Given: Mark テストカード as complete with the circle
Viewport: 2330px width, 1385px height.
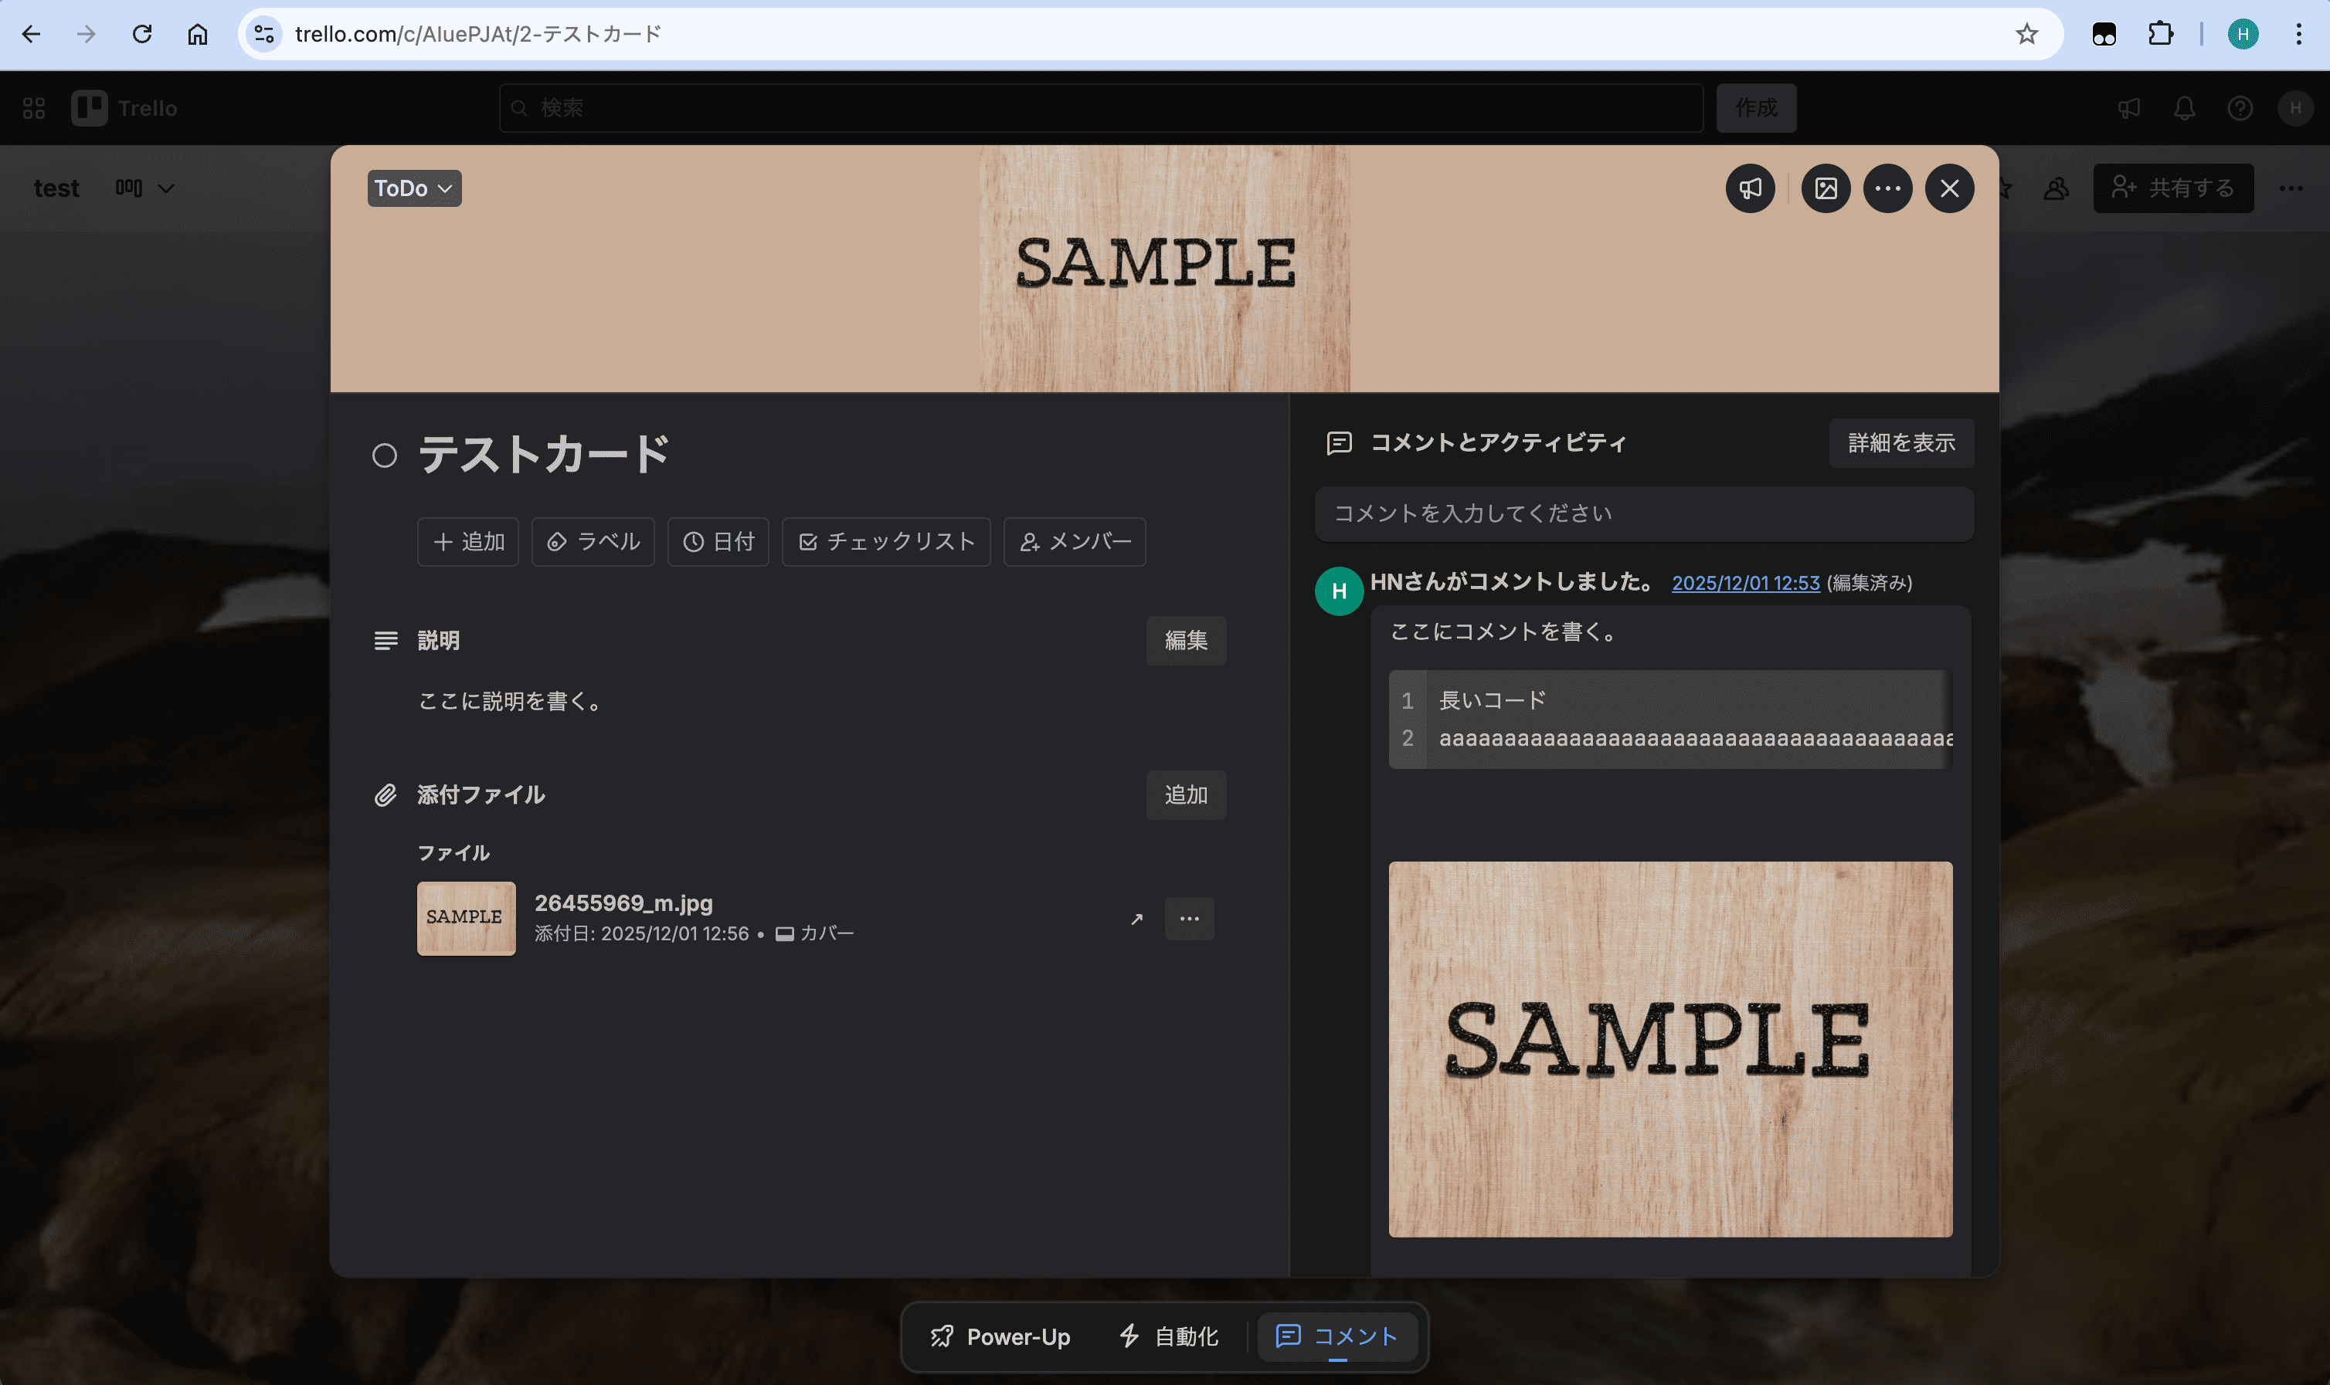Looking at the screenshot, I should (x=385, y=455).
